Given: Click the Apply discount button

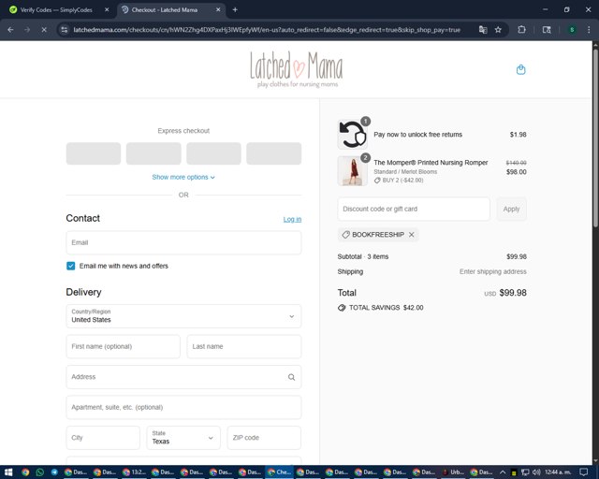Looking at the screenshot, I should [x=511, y=209].
